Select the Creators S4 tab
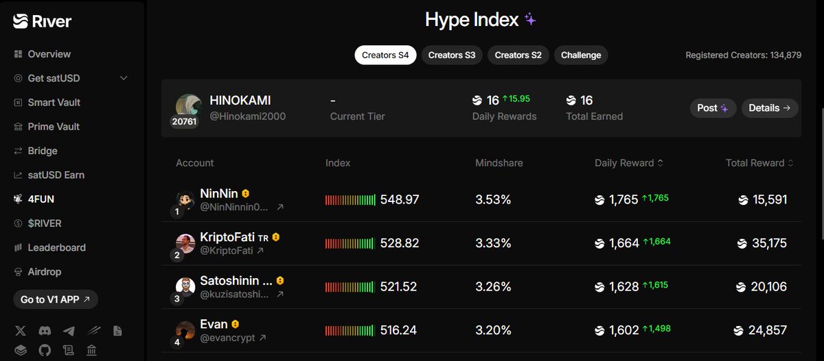The width and height of the screenshot is (824, 361). (385, 55)
